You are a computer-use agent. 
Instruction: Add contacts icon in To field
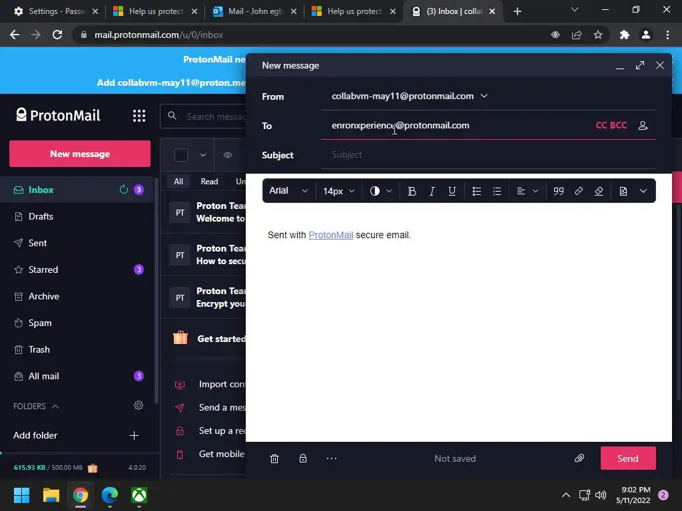tap(643, 126)
